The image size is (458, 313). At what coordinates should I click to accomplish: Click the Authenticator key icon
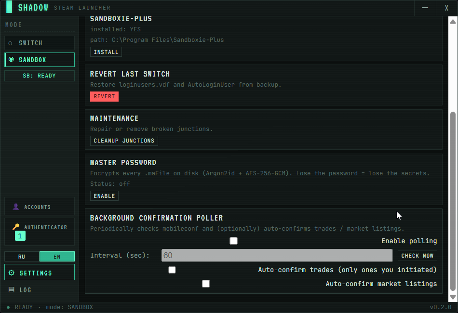pyautogui.click(x=16, y=227)
